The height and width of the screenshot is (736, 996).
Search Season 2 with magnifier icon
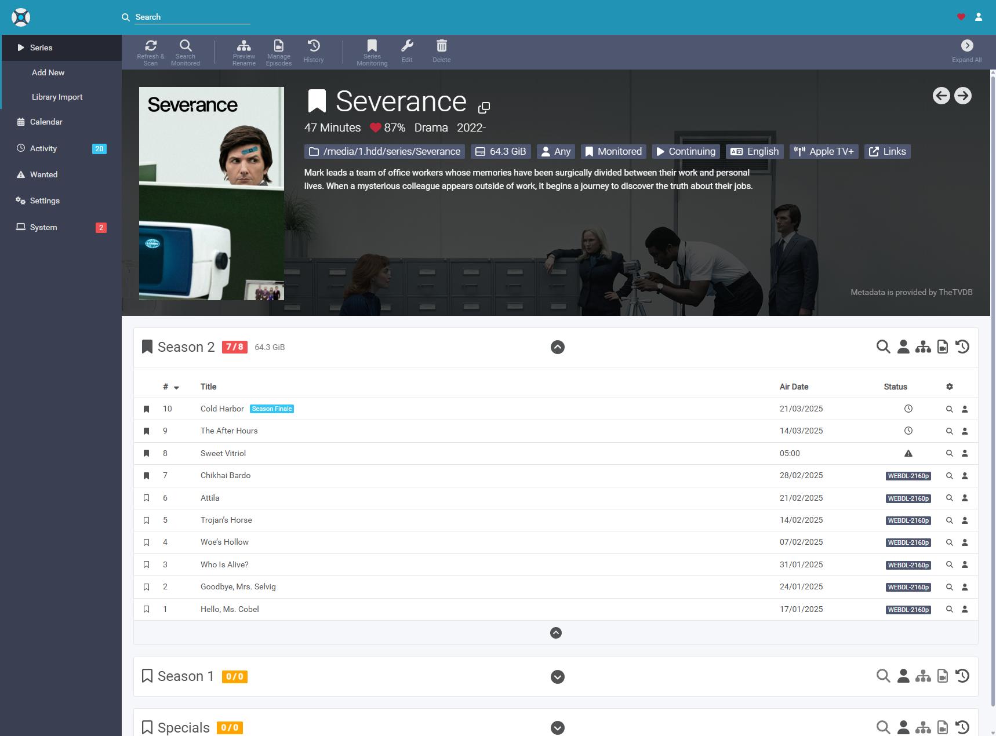[883, 347]
